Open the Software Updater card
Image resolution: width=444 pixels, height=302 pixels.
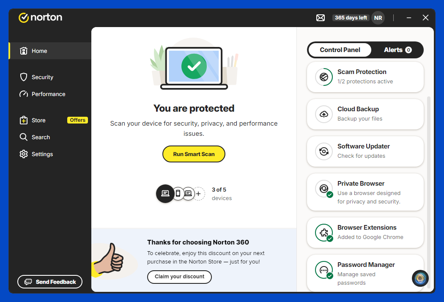(x=365, y=151)
